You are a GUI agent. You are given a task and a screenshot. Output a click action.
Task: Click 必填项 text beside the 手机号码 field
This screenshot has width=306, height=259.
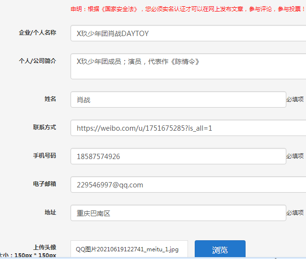point(295,156)
